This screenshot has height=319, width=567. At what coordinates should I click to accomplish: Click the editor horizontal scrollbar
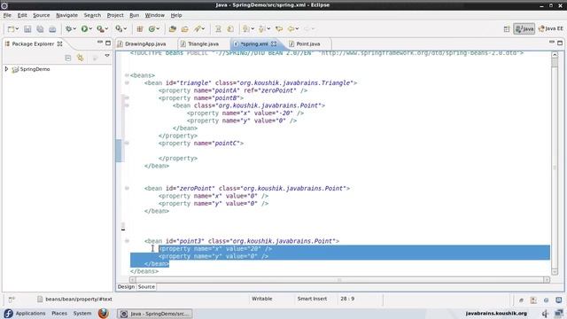pyautogui.click(x=339, y=280)
